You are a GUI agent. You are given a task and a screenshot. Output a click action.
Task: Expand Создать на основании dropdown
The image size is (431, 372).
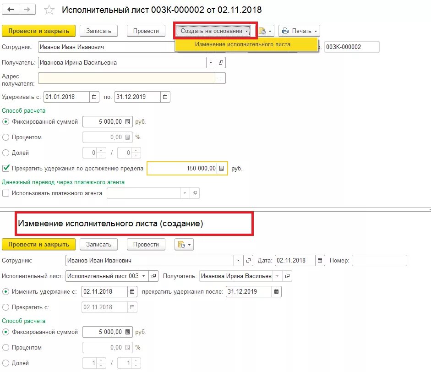213,31
